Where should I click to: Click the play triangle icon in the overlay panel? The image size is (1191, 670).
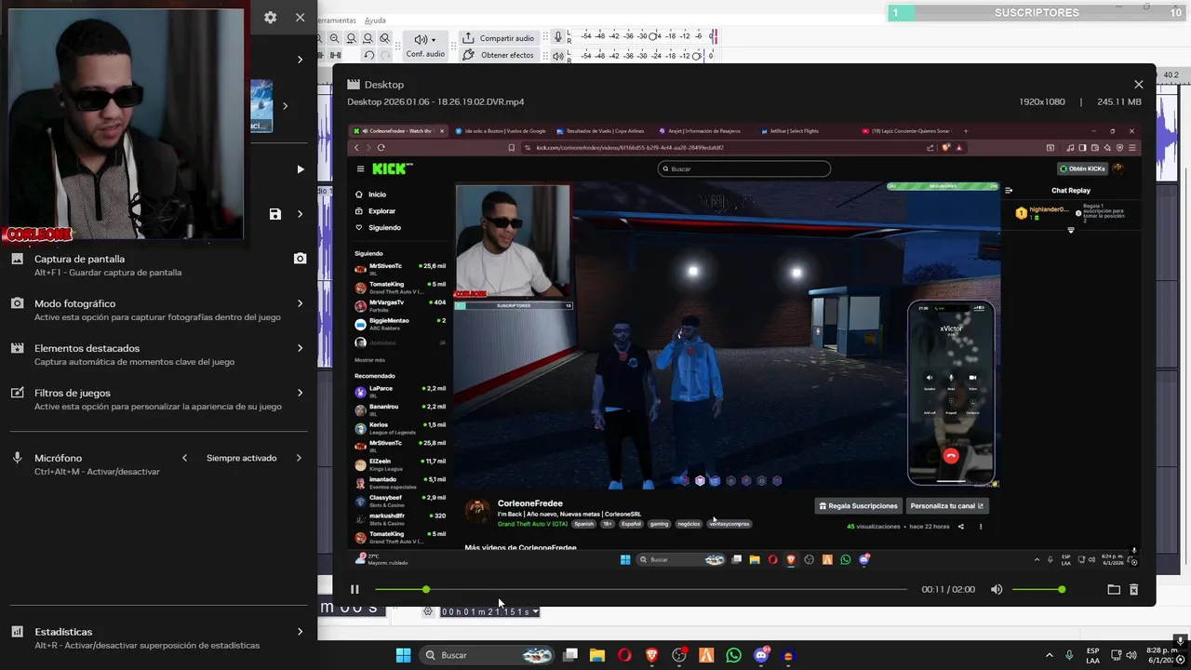(300, 169)
